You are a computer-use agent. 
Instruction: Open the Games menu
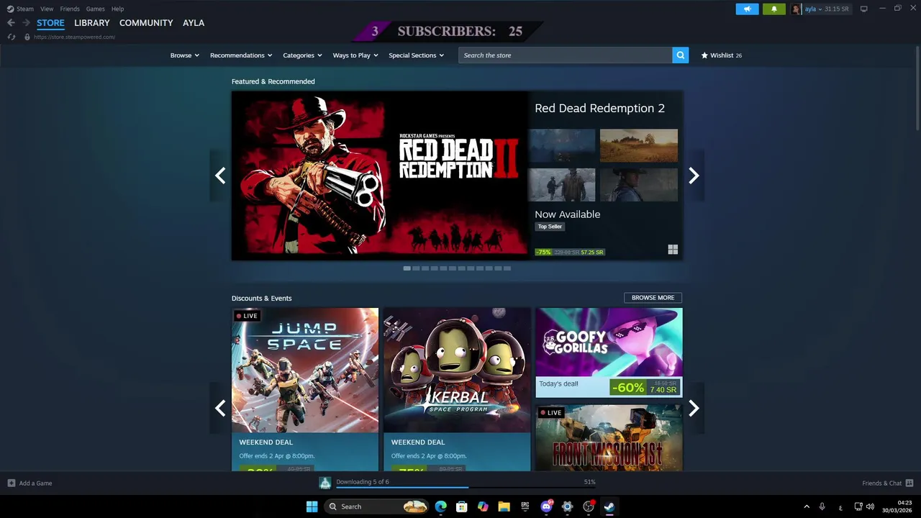point(95,9)
